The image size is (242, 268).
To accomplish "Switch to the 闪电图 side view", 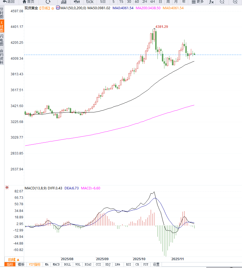I will (x=2, y=40).
